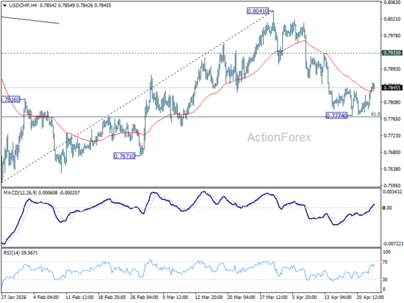Click the 0.76380 price axis value

pos(392,169)
